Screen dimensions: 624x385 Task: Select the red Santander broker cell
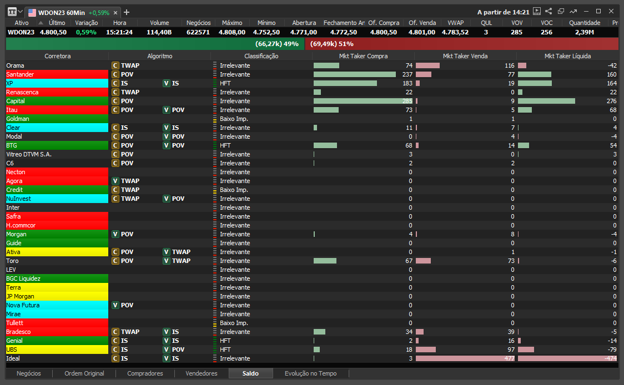click(x=57, y=74)
